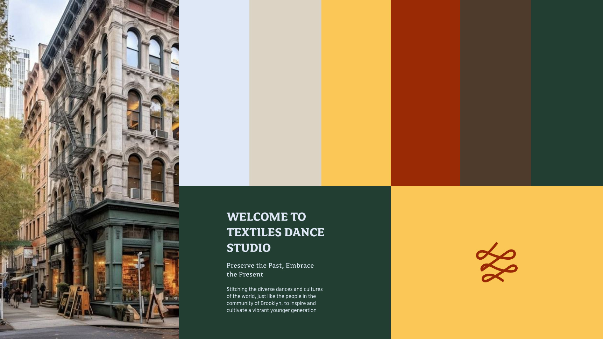Select the beige color swatch

tap(285, 93)
